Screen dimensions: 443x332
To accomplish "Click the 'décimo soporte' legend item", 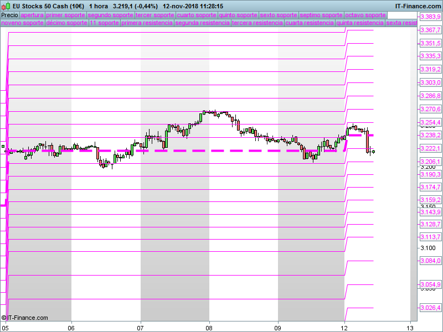I will [x=66, y=23].
